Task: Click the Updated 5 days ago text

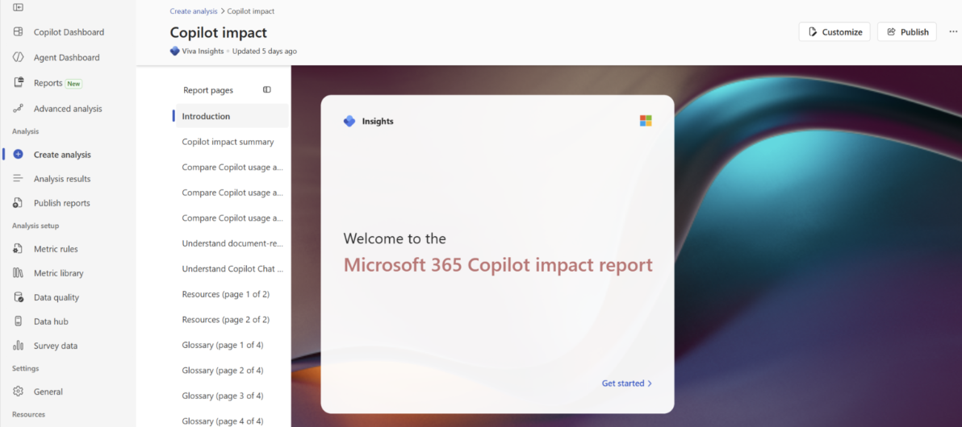Action: click(x=265, y=52)
